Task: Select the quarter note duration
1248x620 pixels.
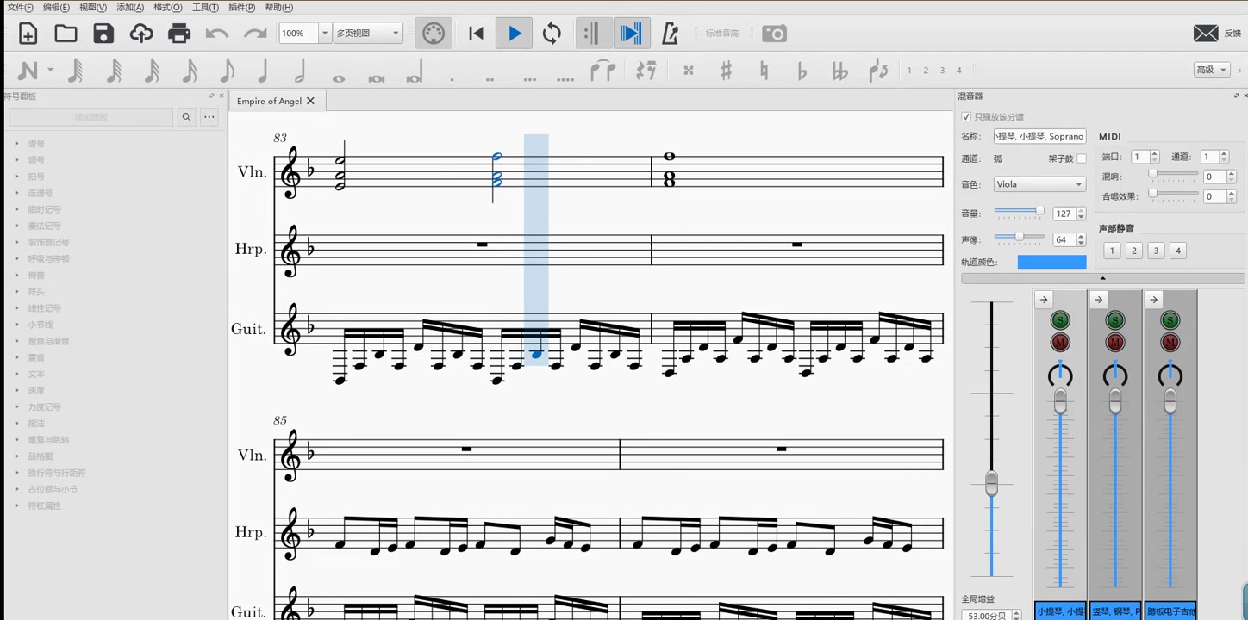Action: (x=263, y=71)
